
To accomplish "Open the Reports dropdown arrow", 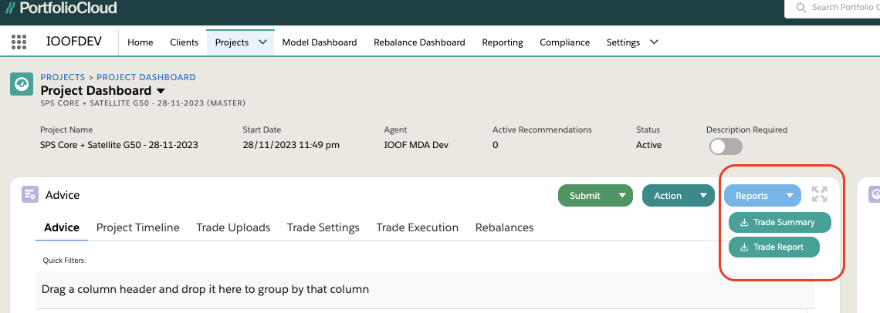I will coord(790,196).
